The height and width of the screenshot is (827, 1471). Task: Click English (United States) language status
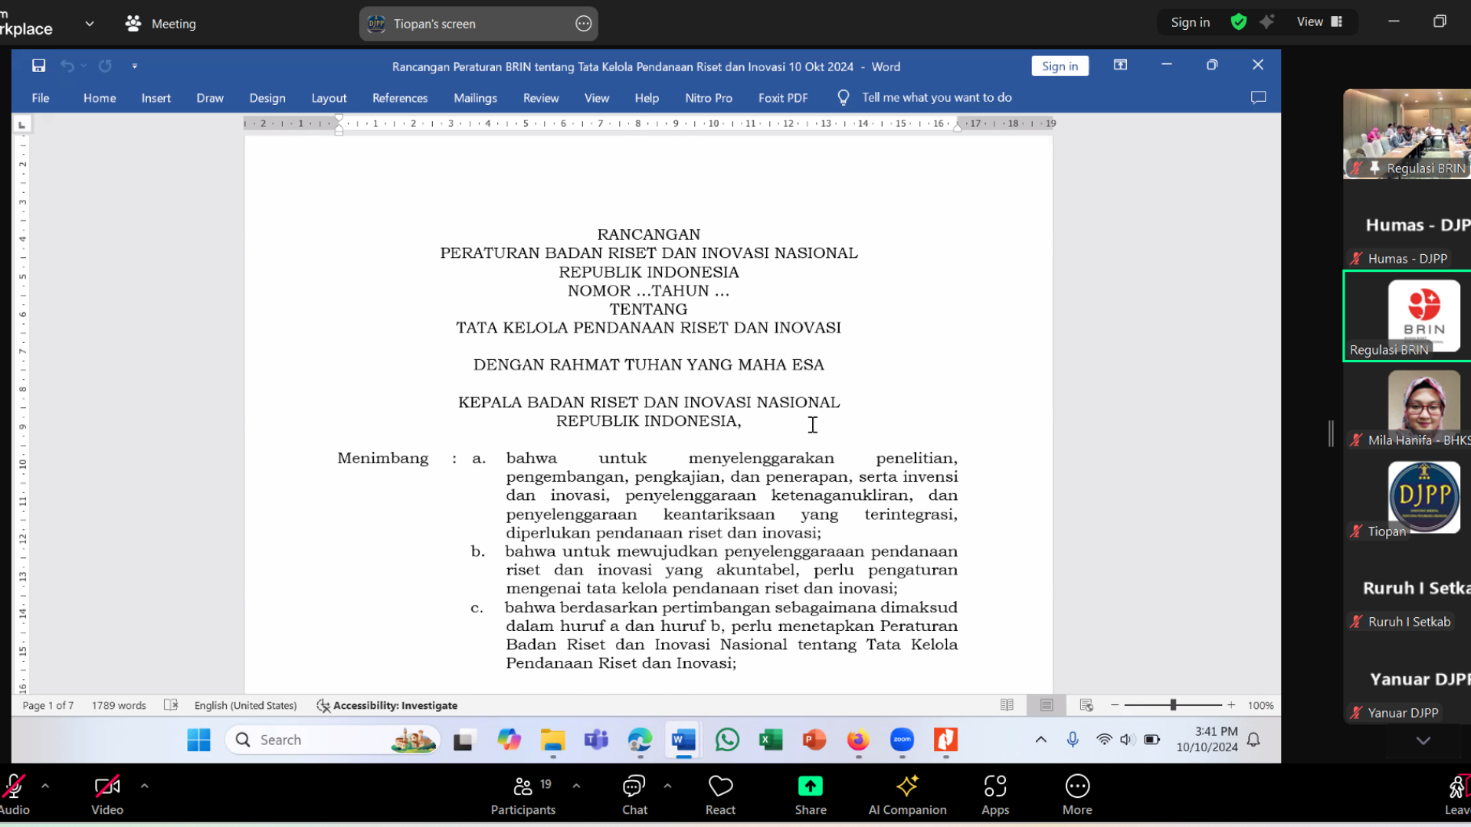[x=245, y=705]
